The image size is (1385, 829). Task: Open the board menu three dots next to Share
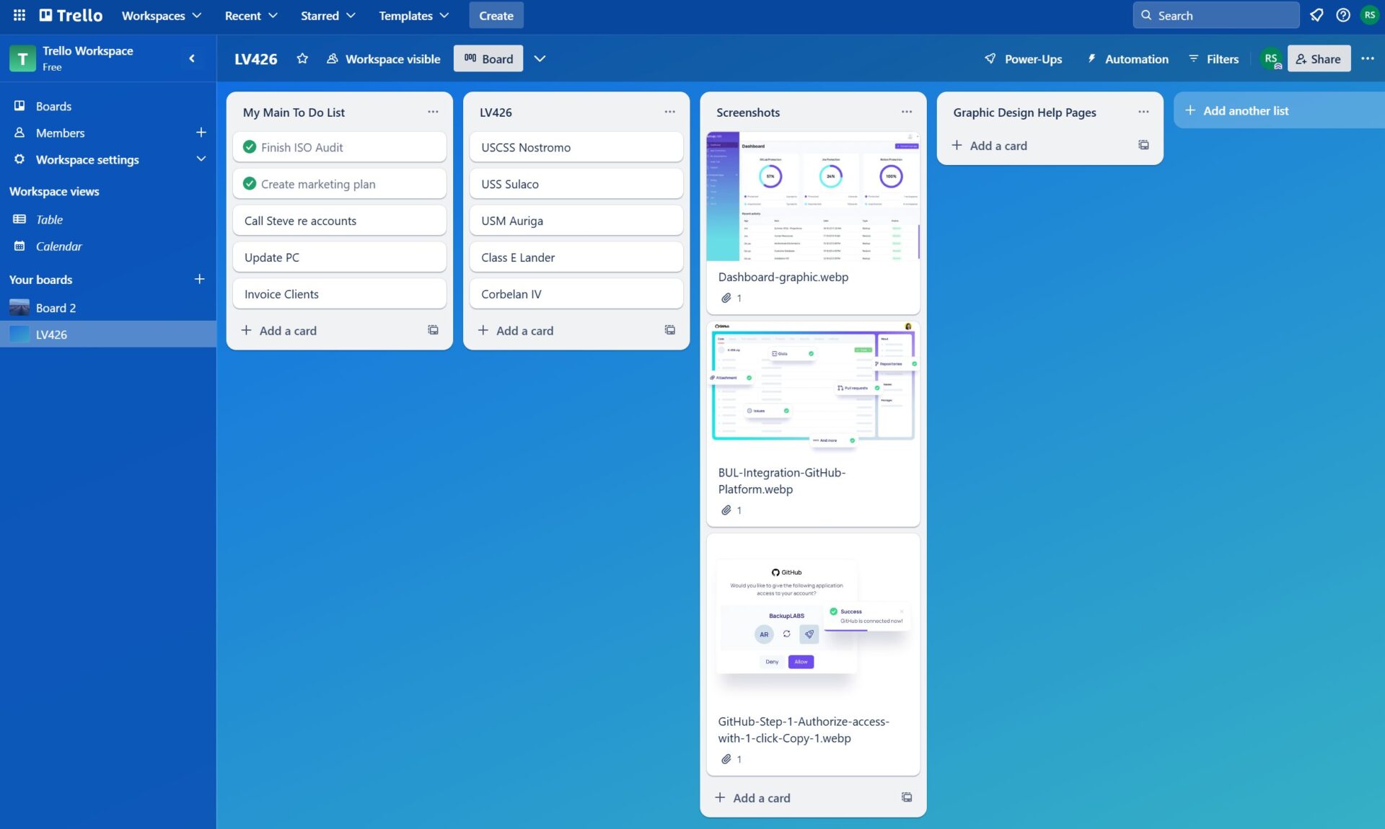point(1367,58)
